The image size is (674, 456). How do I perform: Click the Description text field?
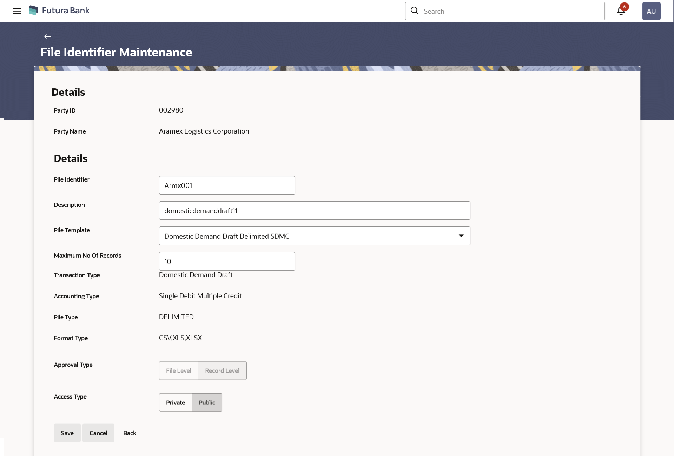(x=314, y=211)
